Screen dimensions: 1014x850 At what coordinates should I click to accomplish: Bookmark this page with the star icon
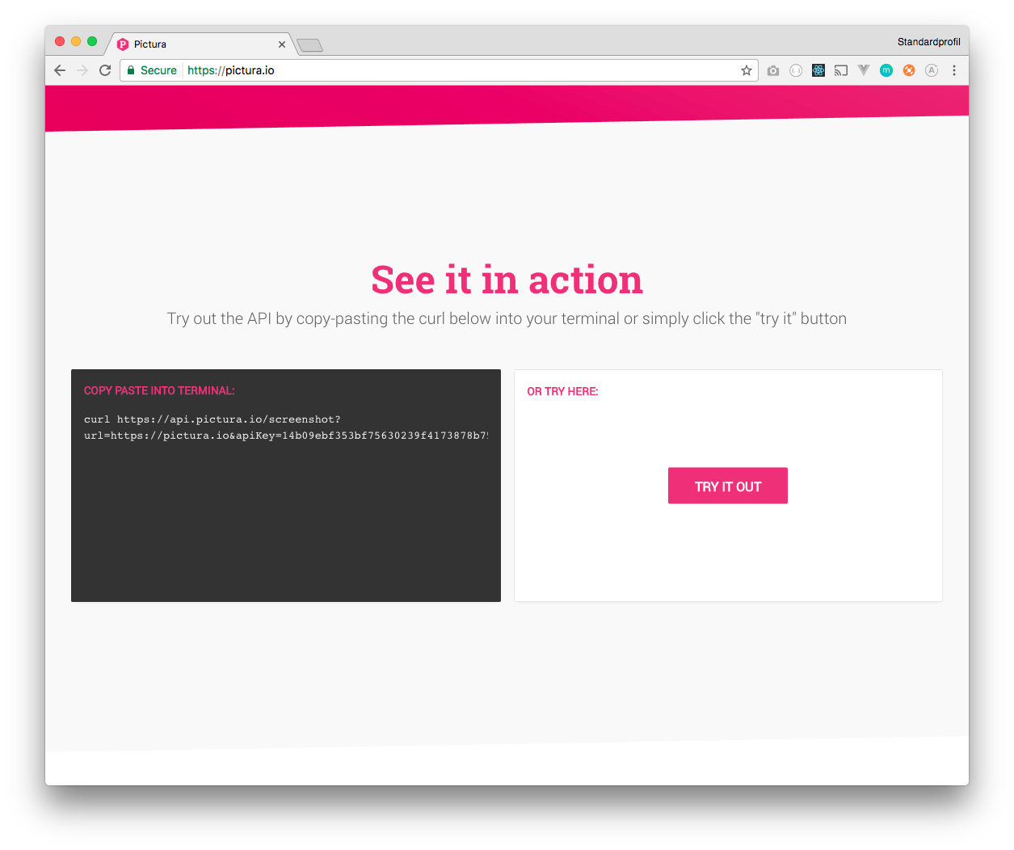click(x=747, y=70)
